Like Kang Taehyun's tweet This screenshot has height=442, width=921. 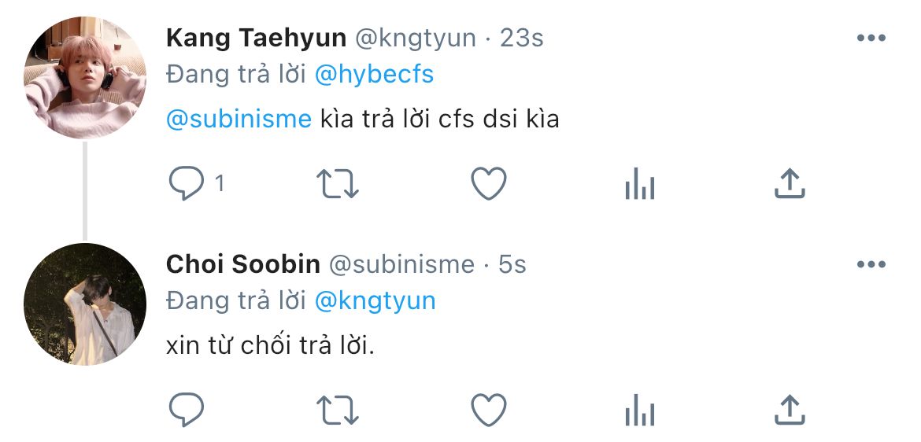pyautogui.click(x=488, y=184)
